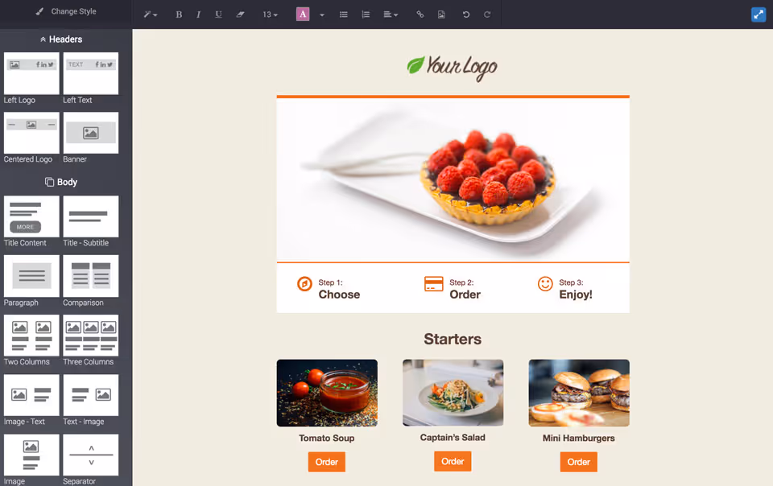The height and width of the screenshot is (486, 773).
Task: Click the insert link icon
Action: click(x=420, y=14)
